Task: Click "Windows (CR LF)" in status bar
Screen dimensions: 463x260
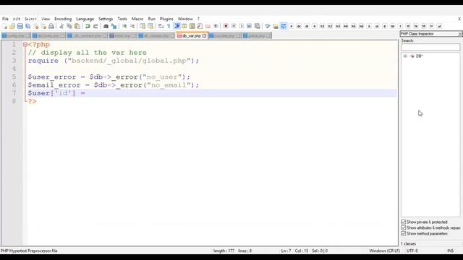Action: pyautogui.click(x=384, y=251)
